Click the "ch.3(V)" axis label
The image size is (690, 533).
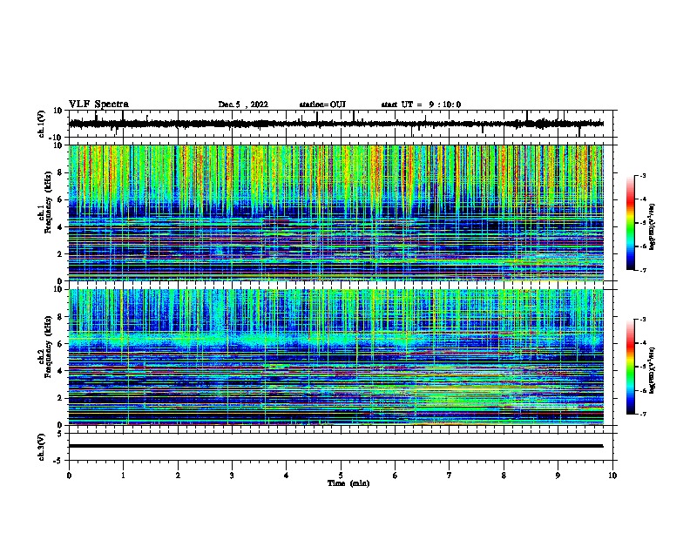tap(42, 448)
